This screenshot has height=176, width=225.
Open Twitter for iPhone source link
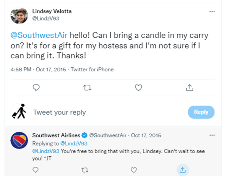(x=92, y=70)
